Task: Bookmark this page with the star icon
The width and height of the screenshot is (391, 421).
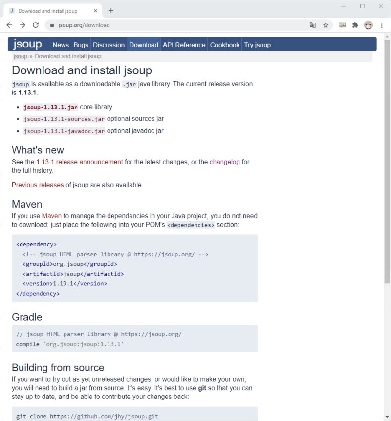Action: point(326,24)
